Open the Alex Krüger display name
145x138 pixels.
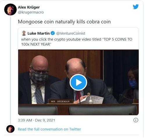coord(29,7)
